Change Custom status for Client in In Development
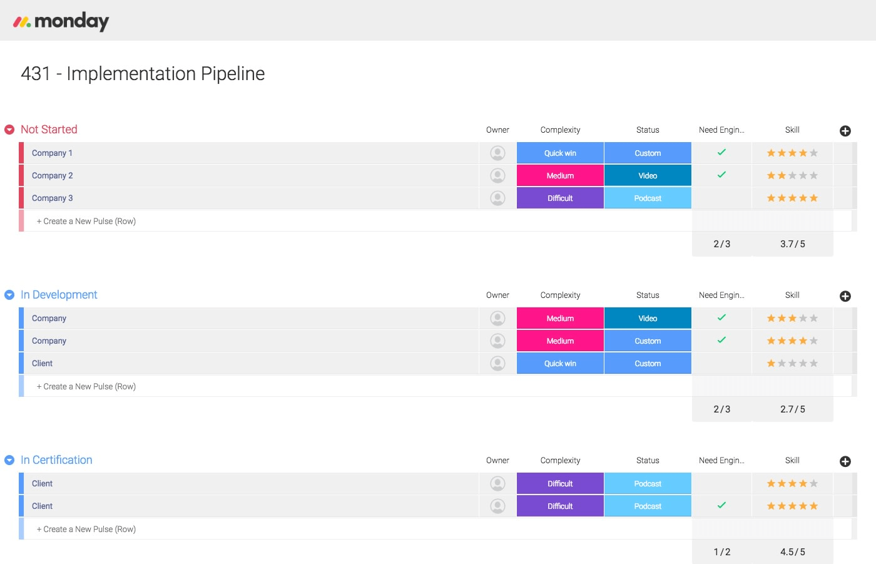This screenshot has height=564, width=876. 648,363
